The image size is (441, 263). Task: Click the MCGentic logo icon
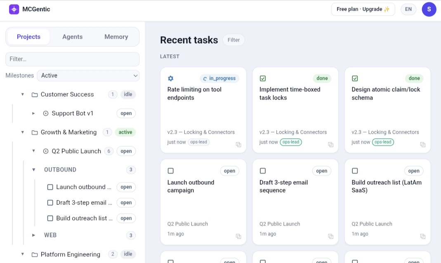14,9
